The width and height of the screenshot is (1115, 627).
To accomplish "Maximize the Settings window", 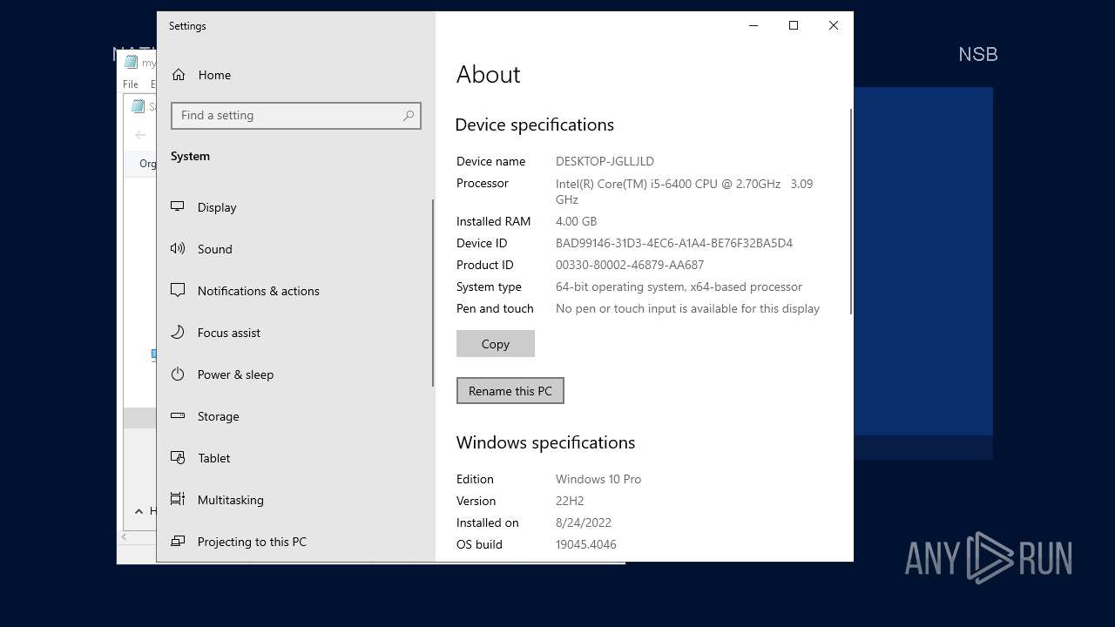I will point(794,25).
